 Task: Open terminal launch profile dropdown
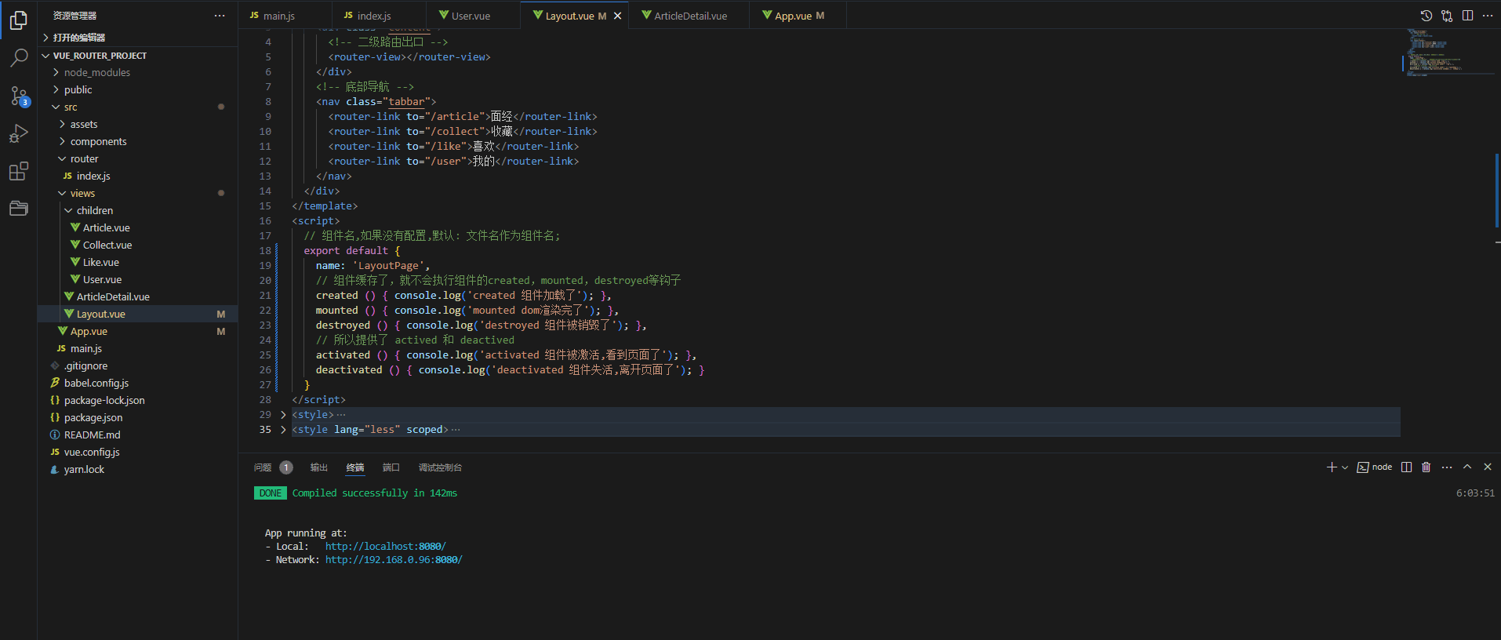click(1345, 467)
